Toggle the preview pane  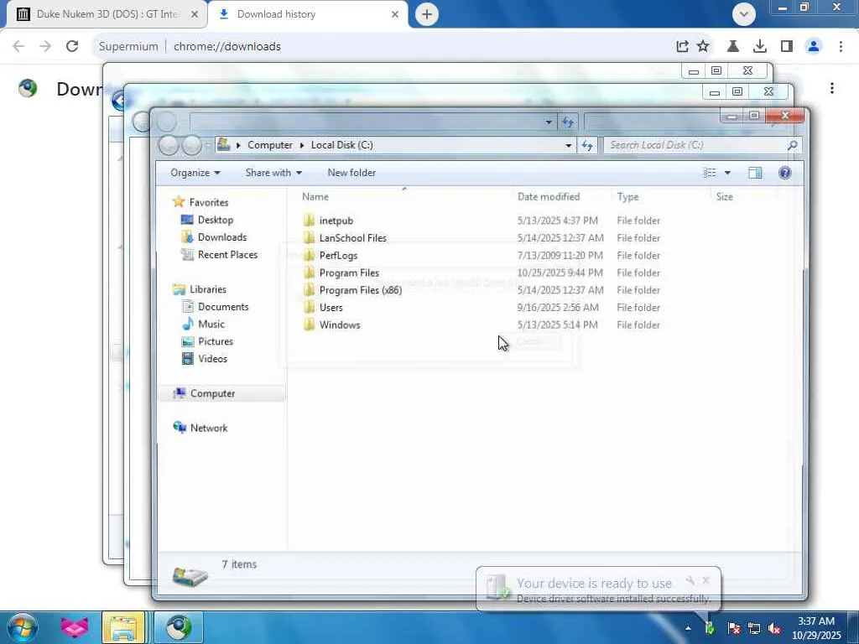click(x=755, y=173)
